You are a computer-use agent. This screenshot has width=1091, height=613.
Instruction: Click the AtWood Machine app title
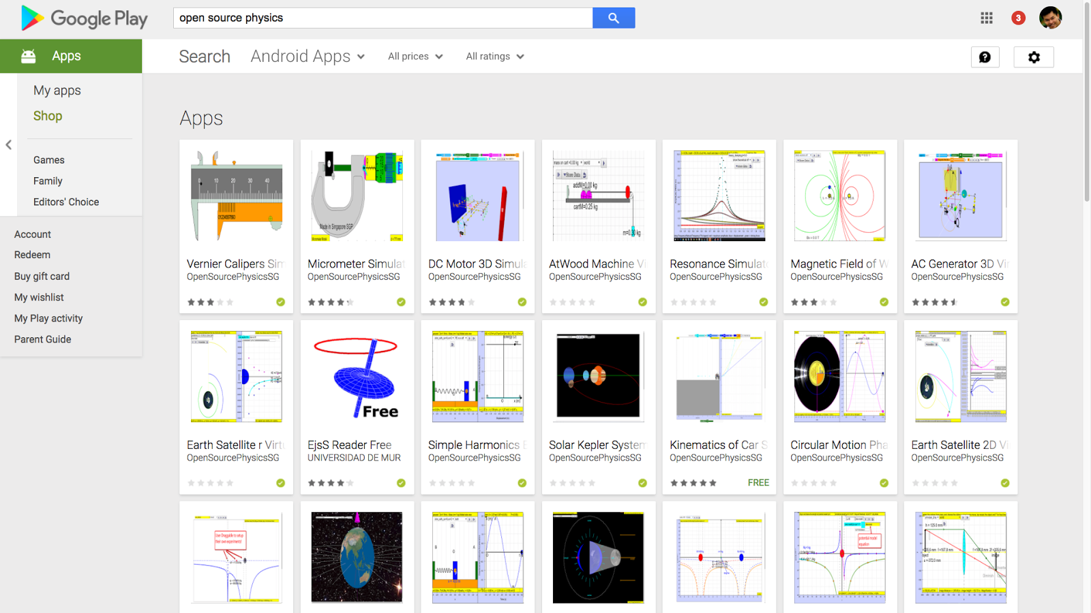click(x=598, y=264)
